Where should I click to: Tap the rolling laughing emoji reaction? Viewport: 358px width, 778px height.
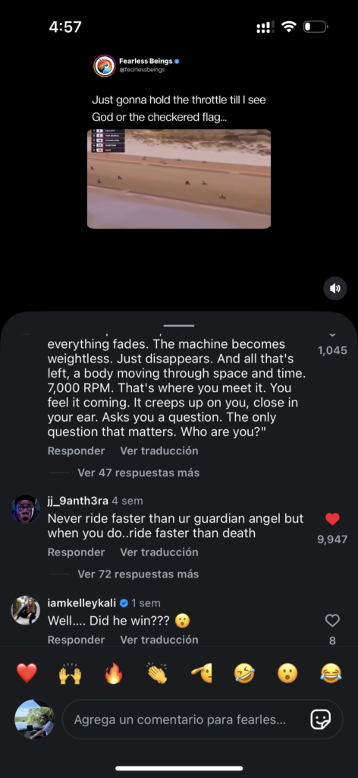tap(244, 673)
